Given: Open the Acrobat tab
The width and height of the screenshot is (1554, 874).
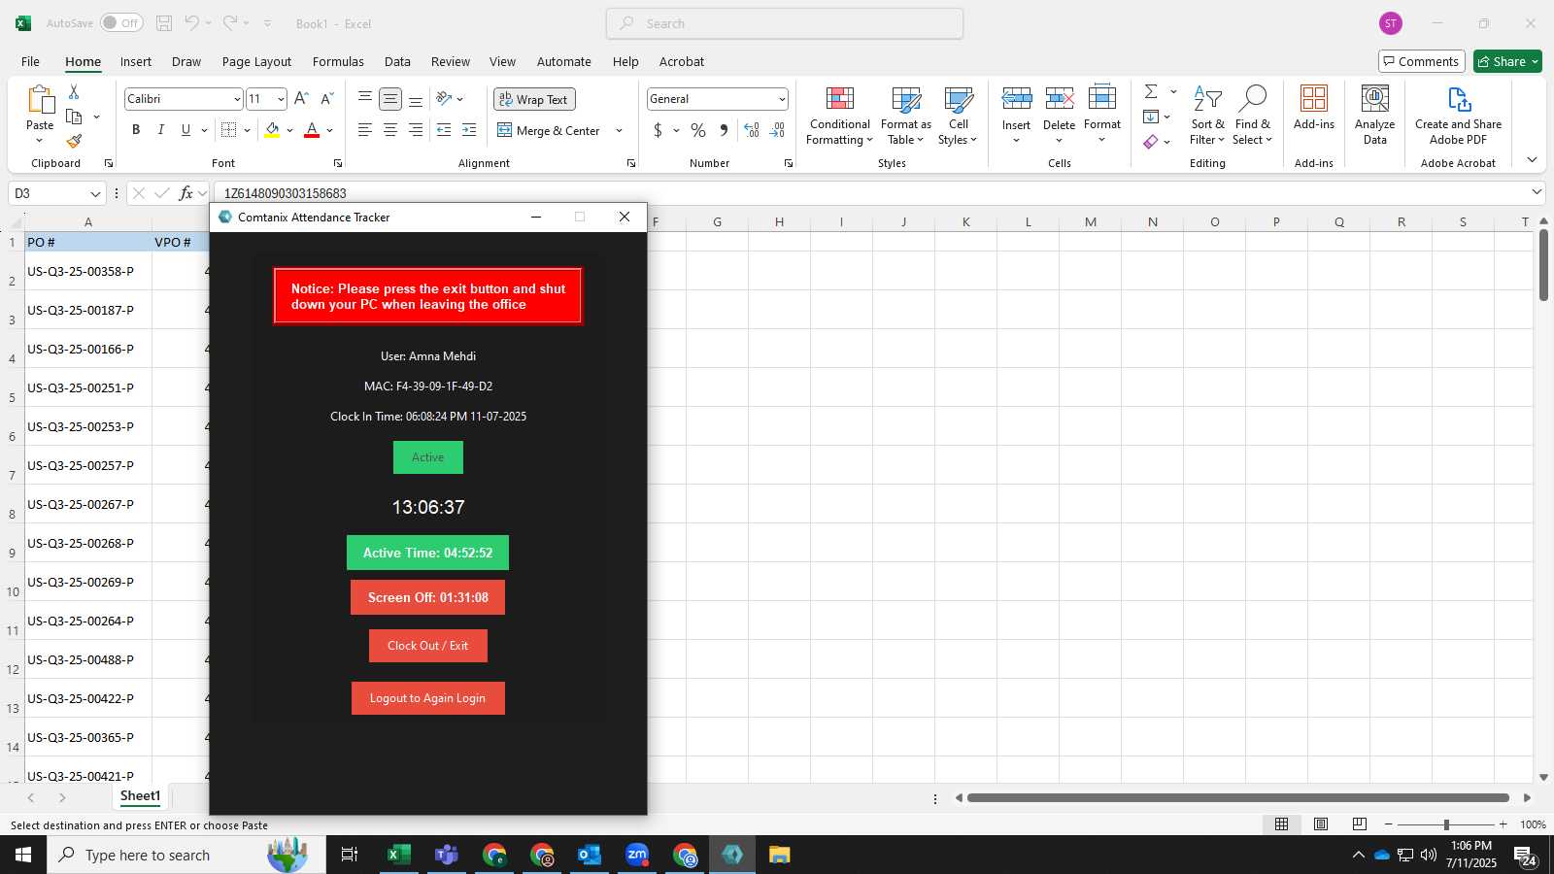Looking at the screenshot, I should click(682, 61).
